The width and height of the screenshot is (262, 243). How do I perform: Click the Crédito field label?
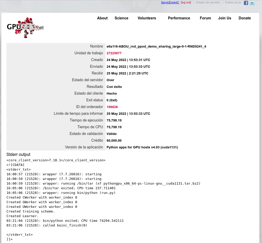click(x=97, y=140)
